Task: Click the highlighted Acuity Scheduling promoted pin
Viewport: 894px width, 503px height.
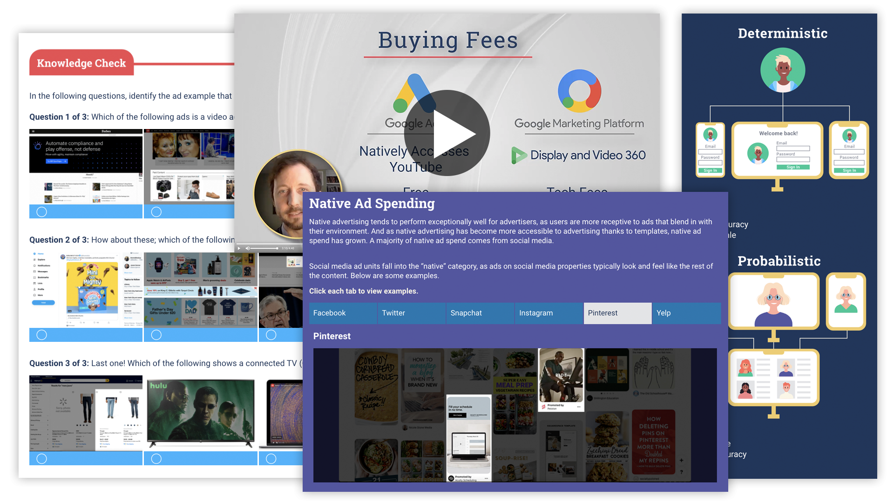Action: click(x=469, y=438)
